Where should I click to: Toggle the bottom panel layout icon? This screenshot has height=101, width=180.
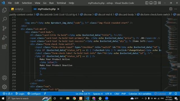pyautogui.click(x=151, y=3)
